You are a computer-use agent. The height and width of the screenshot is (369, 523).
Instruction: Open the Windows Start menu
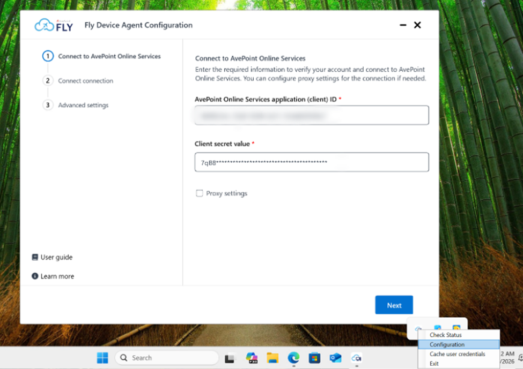point(102,358)
